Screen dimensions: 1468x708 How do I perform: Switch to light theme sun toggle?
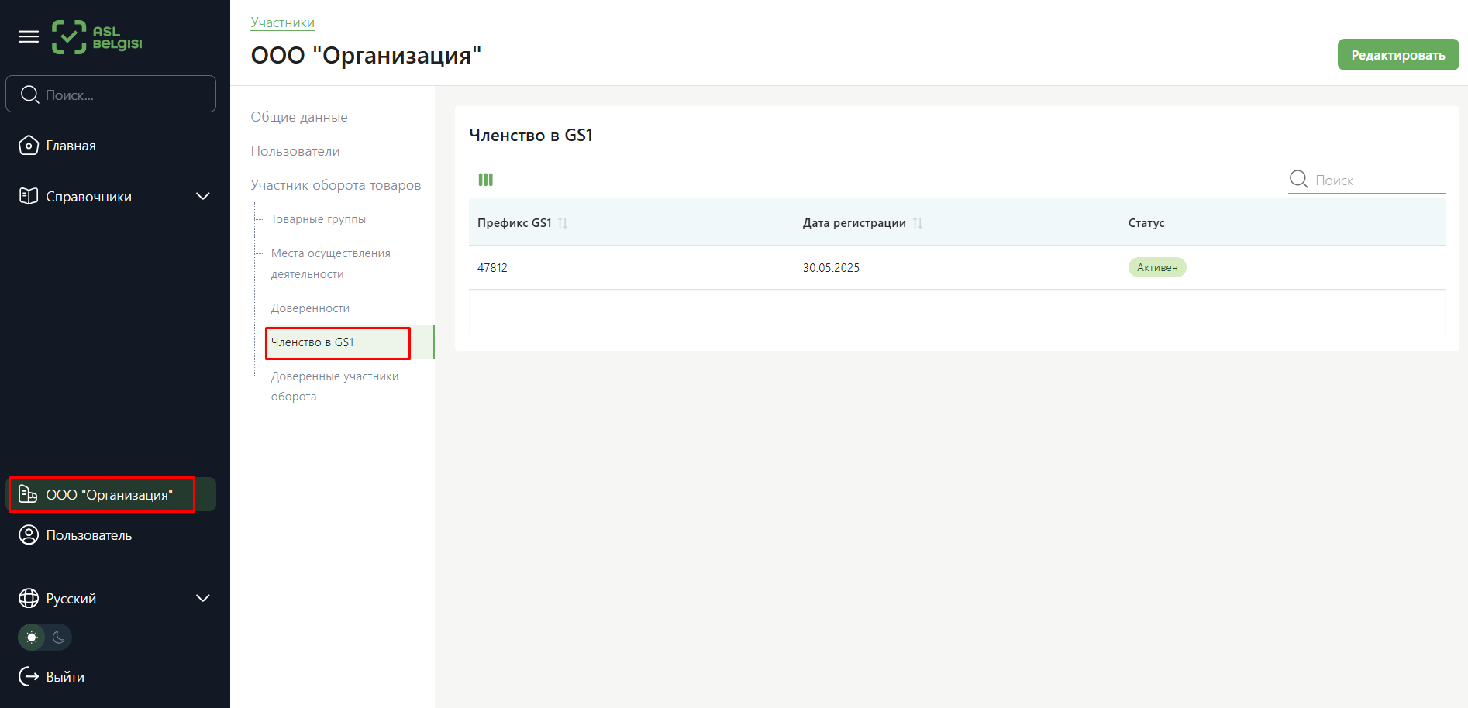click(32, 638)
